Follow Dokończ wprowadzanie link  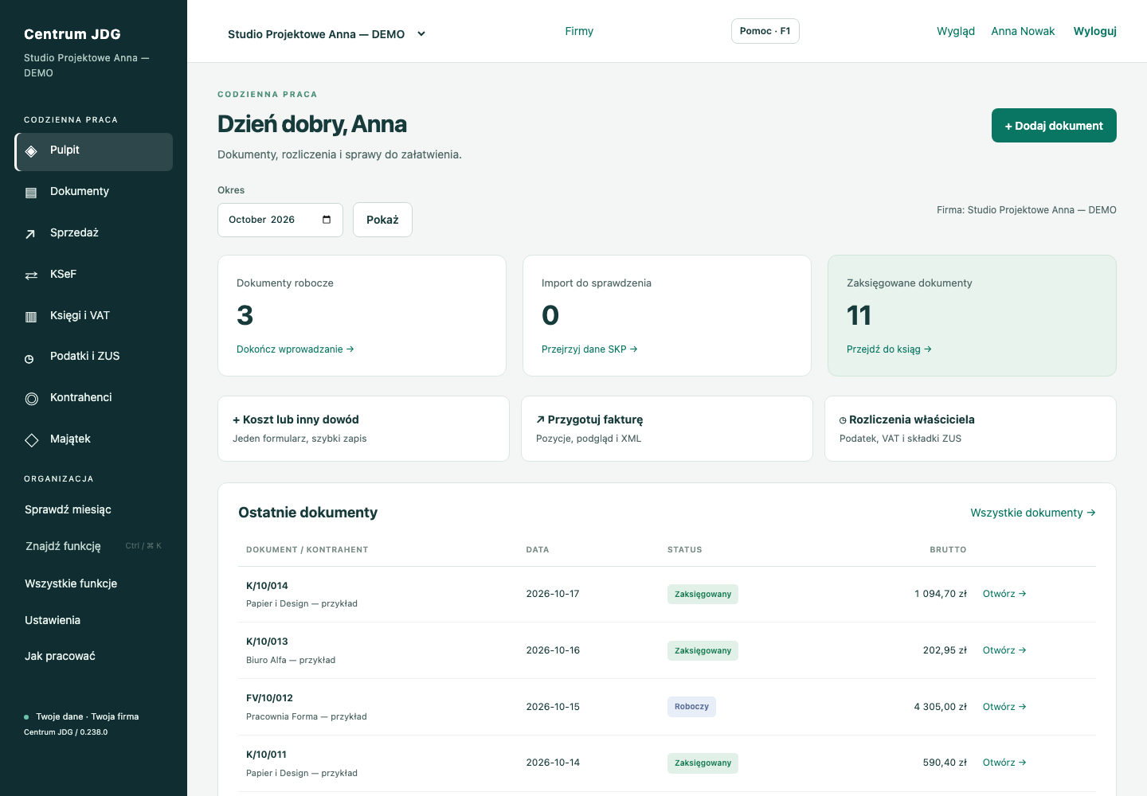[296, 349]
